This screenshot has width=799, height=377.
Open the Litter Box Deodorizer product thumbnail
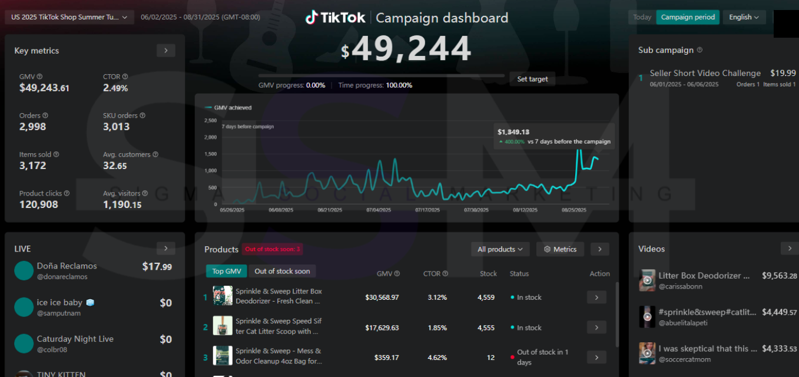(x=223, y=296)
